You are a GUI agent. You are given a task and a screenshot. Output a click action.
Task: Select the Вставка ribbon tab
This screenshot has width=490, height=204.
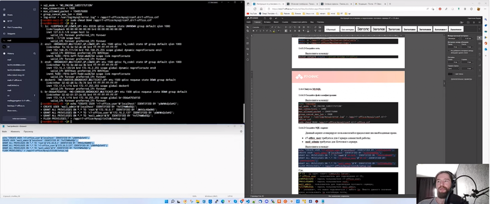[x=267, y=22]
